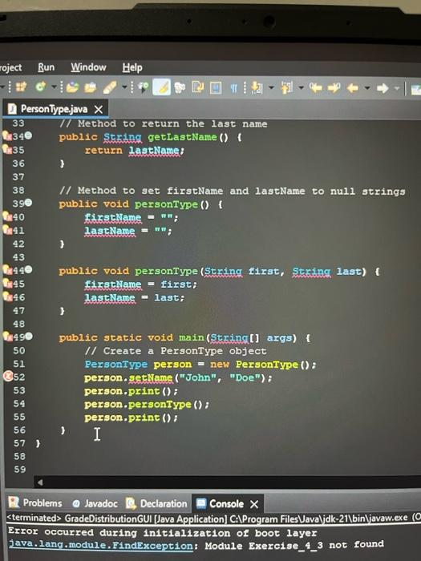Click the error marker on line 35
Viewport: 421px width, 561px height.
click(7, 149)
